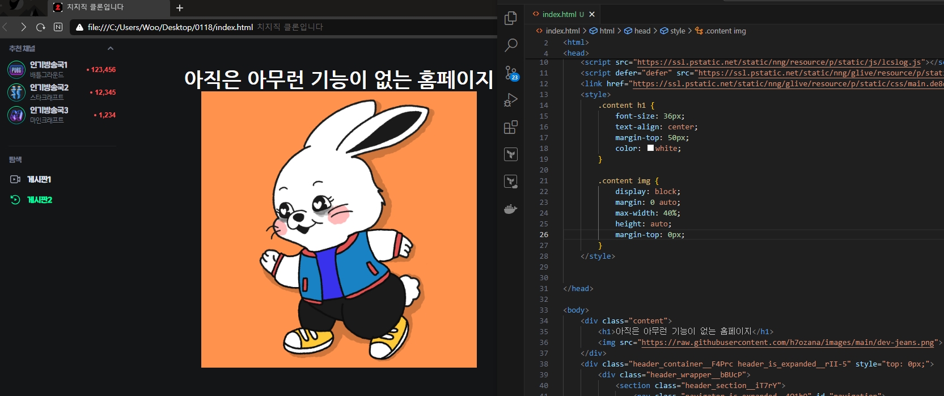Click the 탐색 section label
Image resolution: width=944 pixels, height=396 pixels.
tap(15, 159)
